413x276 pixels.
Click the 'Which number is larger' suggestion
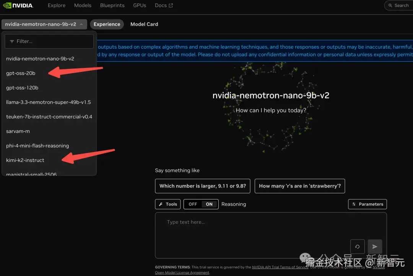click(x=203, y=186)
